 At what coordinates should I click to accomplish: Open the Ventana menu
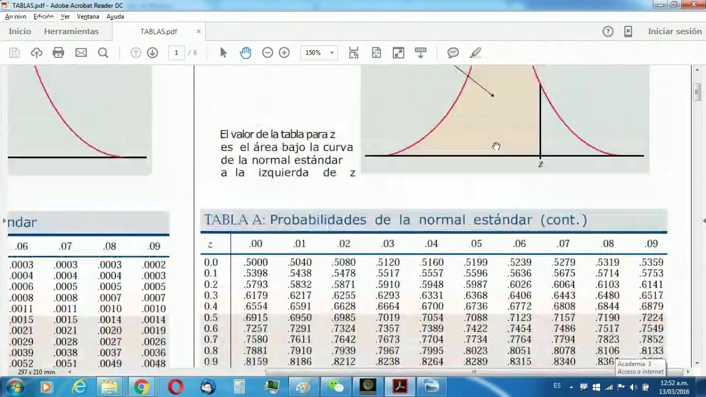(88, 17)
